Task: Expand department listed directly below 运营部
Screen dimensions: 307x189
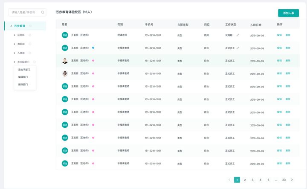Action: [x=14, y=44]
